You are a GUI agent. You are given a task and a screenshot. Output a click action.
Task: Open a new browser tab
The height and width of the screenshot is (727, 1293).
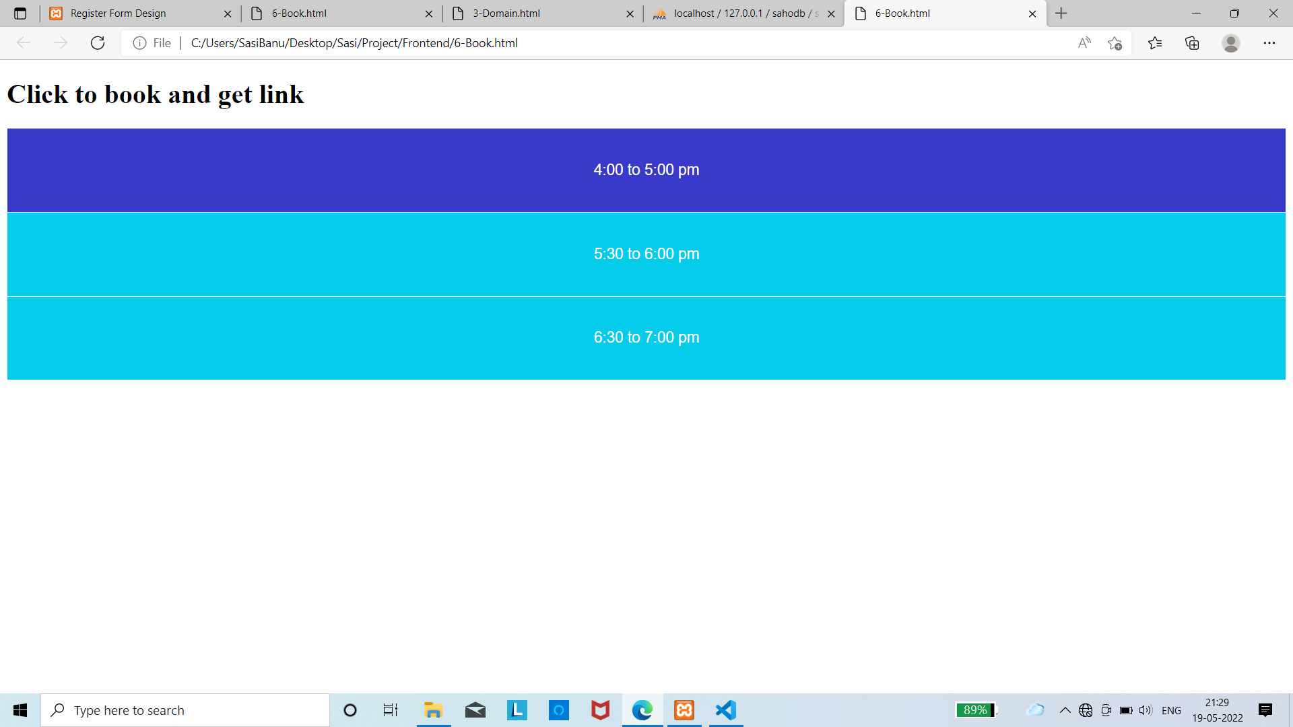point(1061,13)
